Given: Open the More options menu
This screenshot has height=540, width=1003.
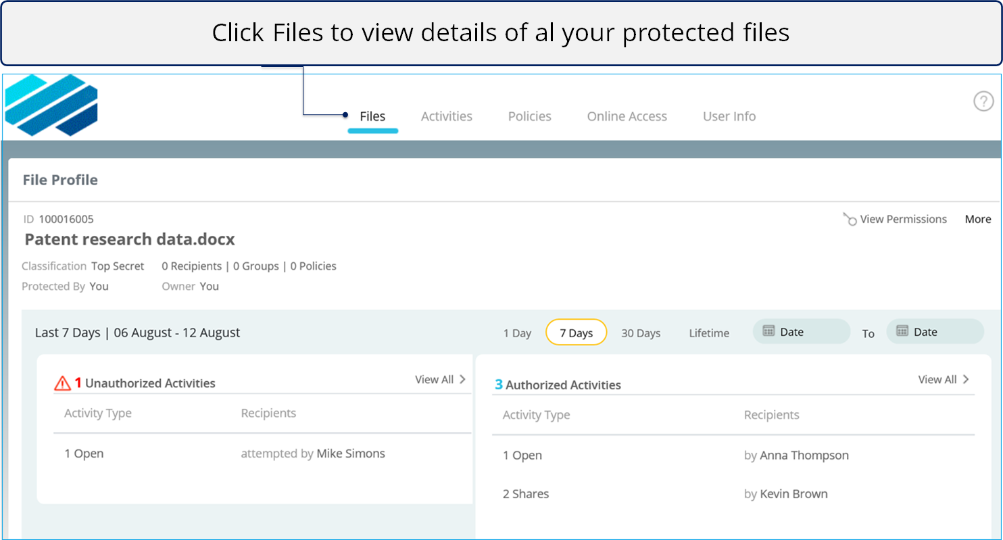Looking at the screenshot, I should (977, 219).
